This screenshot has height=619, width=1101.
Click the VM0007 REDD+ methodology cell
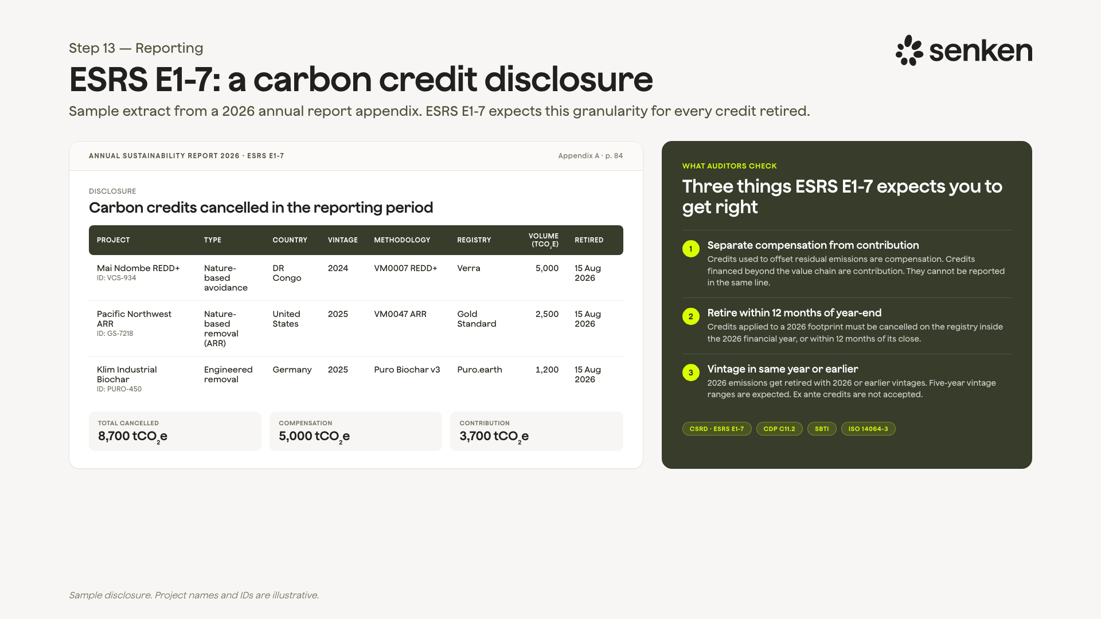(405, 268)
